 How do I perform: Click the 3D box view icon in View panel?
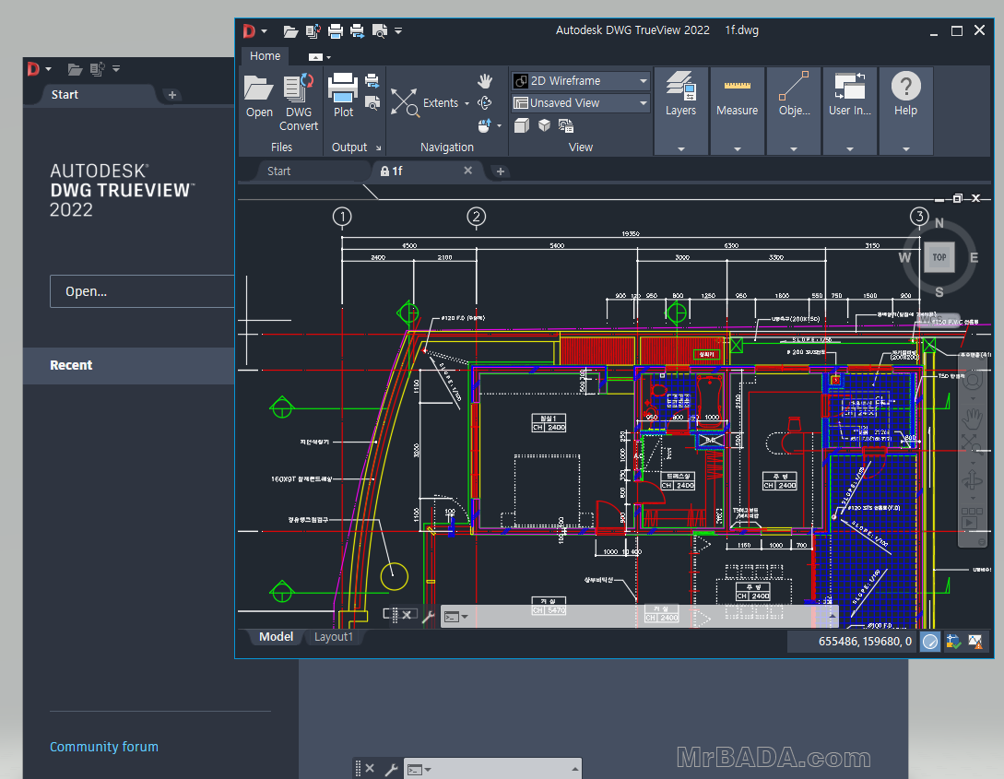(x=522, y=125)
